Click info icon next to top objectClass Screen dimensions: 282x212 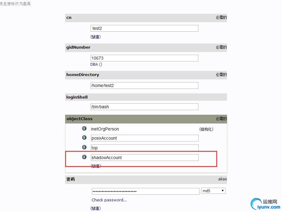84,147
